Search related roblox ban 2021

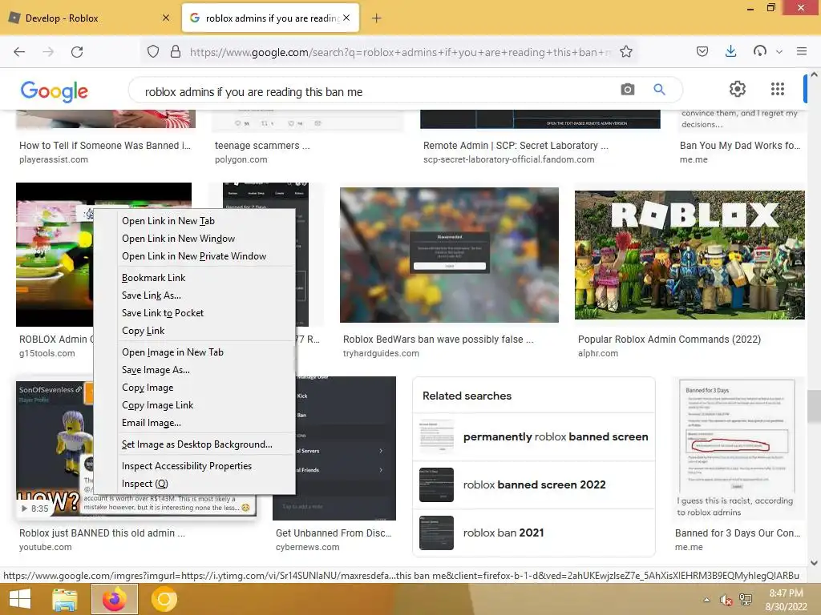[x=534, y=533]
